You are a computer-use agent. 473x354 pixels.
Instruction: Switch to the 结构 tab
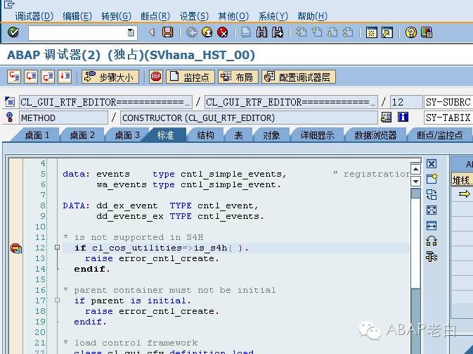pos(205,135)
